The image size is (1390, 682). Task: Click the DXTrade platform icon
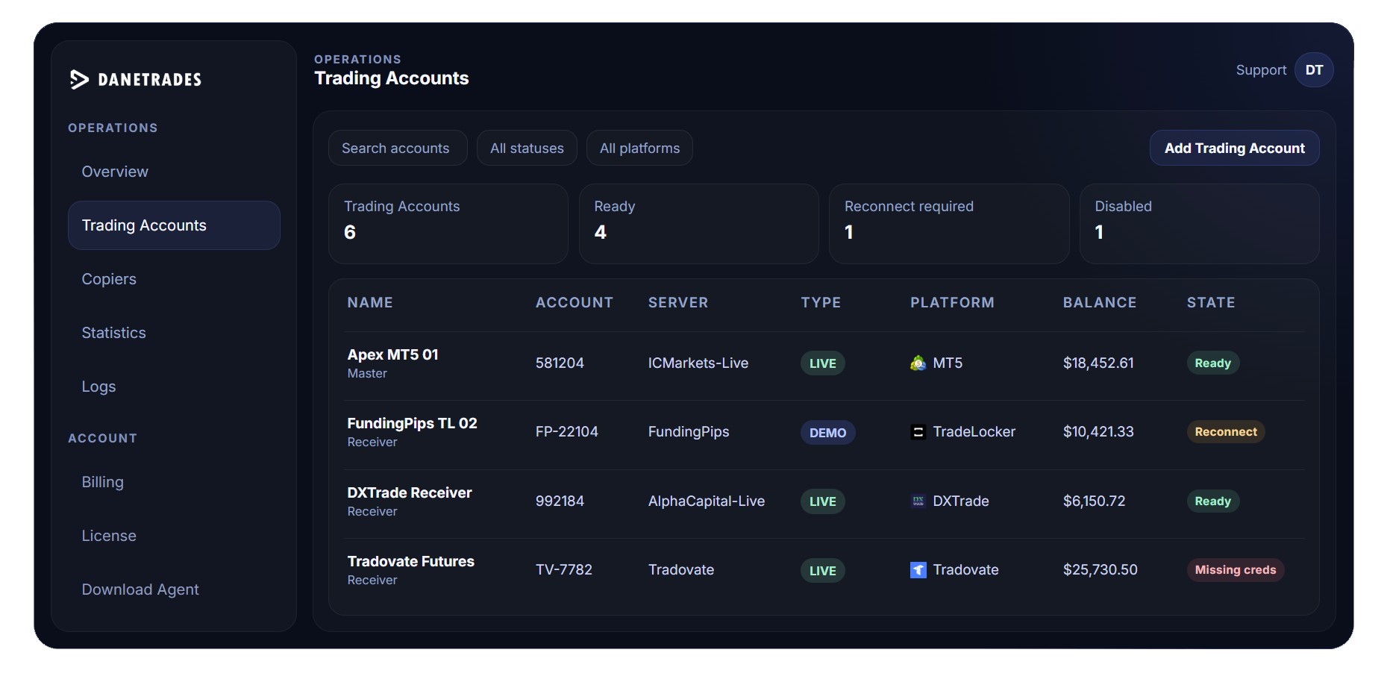pyautogui.click(x=917, y=501)
